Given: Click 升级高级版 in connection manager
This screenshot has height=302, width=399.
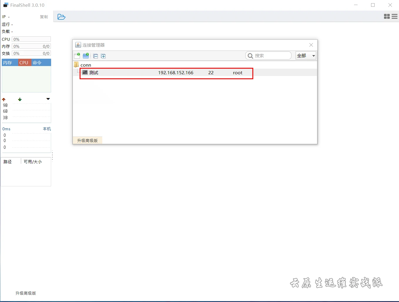Looking at the screenshot, I should click(x=87, y=141).
